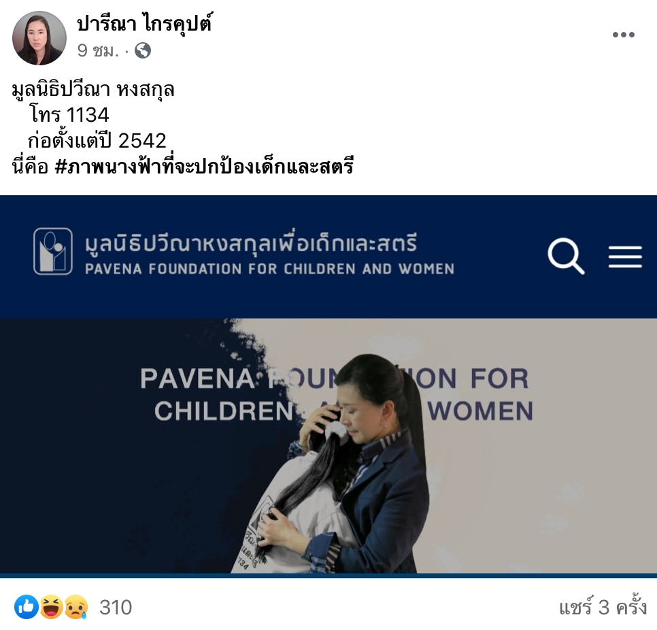
Task: Open the 9 ชม. post timestamp
Action: pos(98,51)
